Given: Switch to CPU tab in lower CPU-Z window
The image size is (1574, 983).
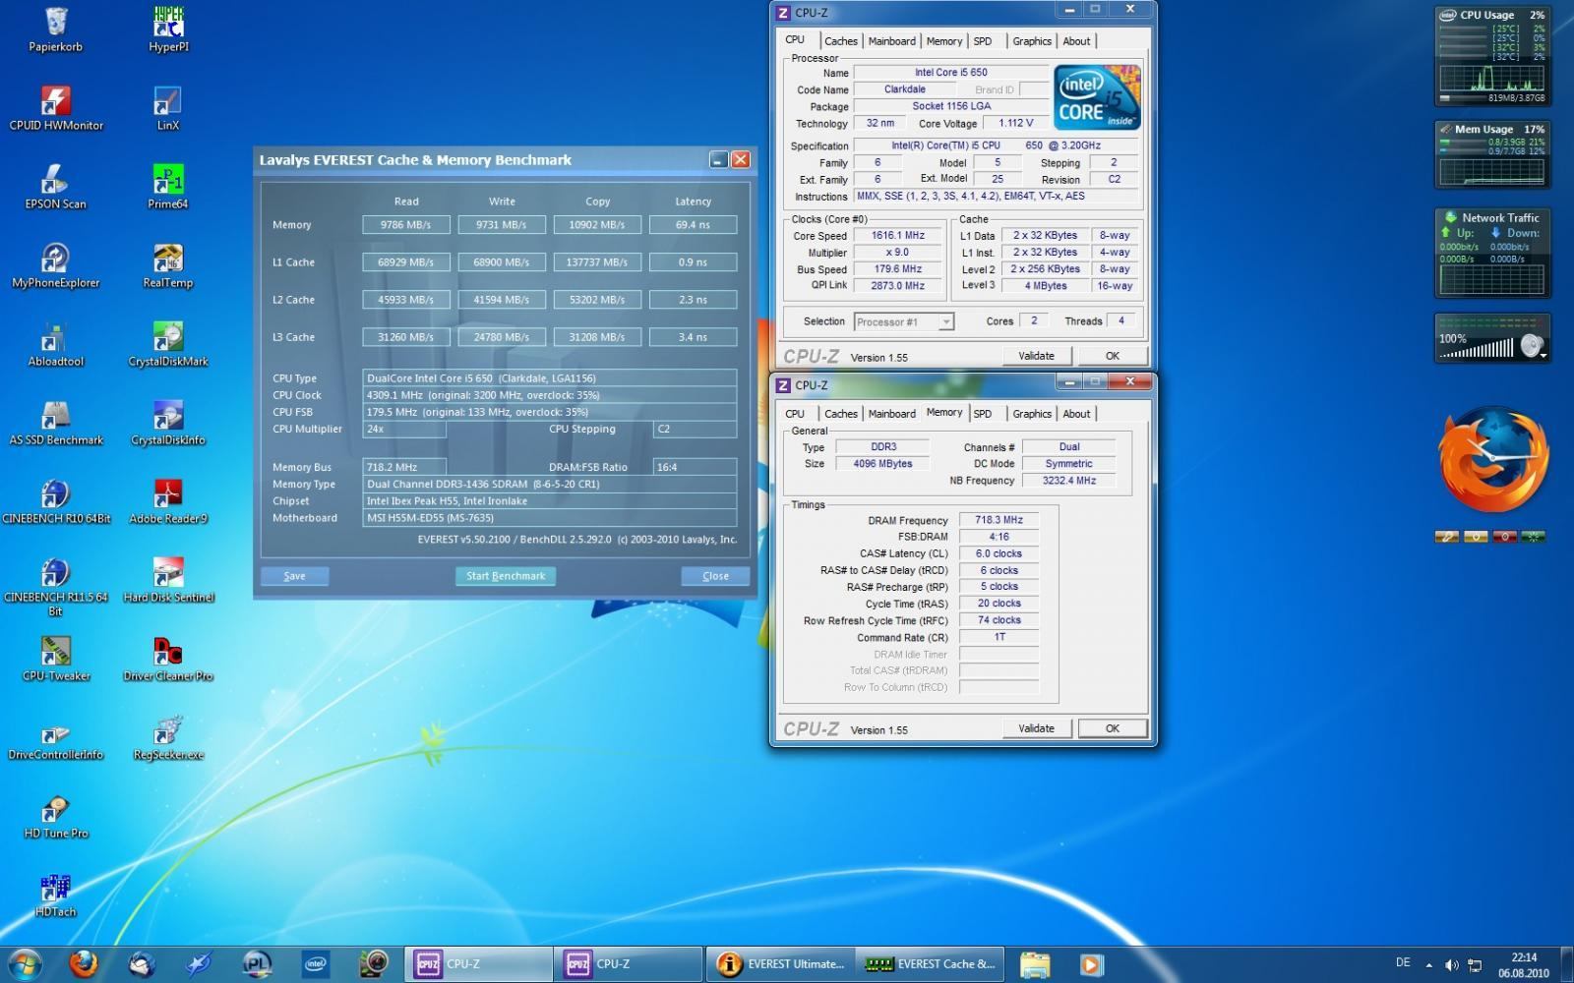Looking at the screenshot, I should pyautogui.click(x=795, y=414).
